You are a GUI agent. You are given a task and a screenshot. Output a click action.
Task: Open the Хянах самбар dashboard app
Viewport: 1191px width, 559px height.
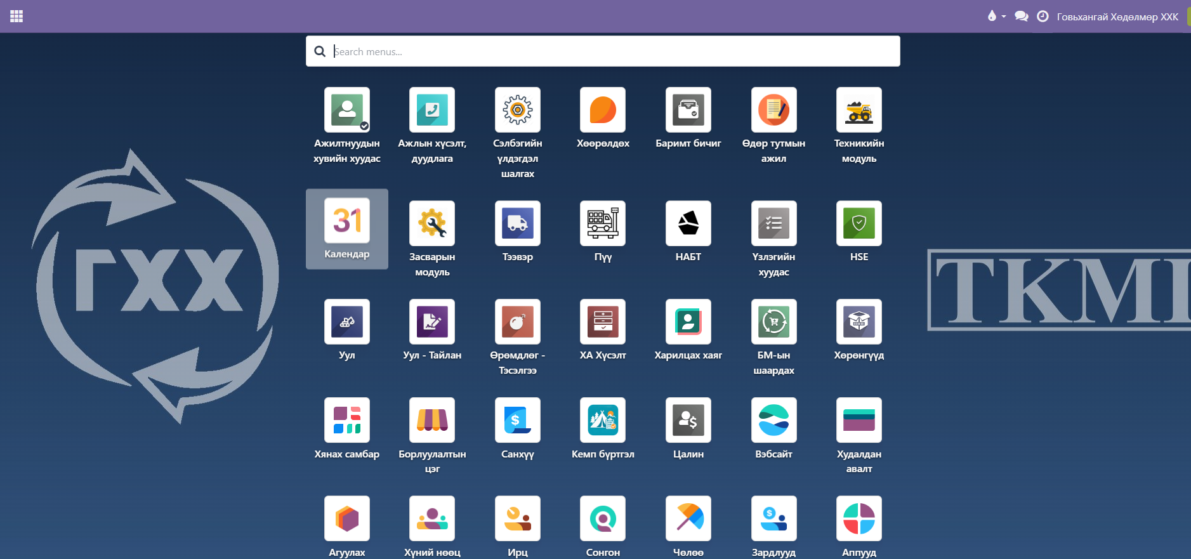coord(346,420)
